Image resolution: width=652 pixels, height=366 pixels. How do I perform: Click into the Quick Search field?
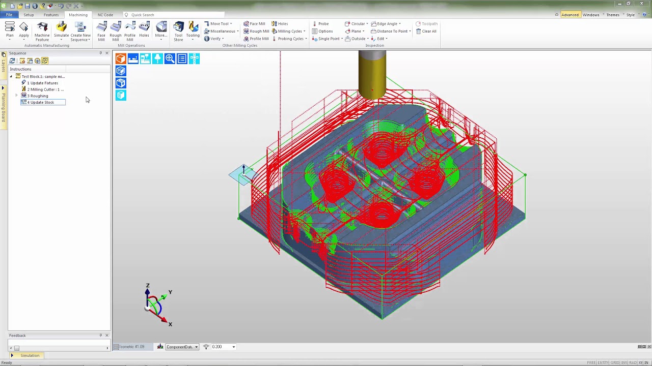tap(173, 15)
